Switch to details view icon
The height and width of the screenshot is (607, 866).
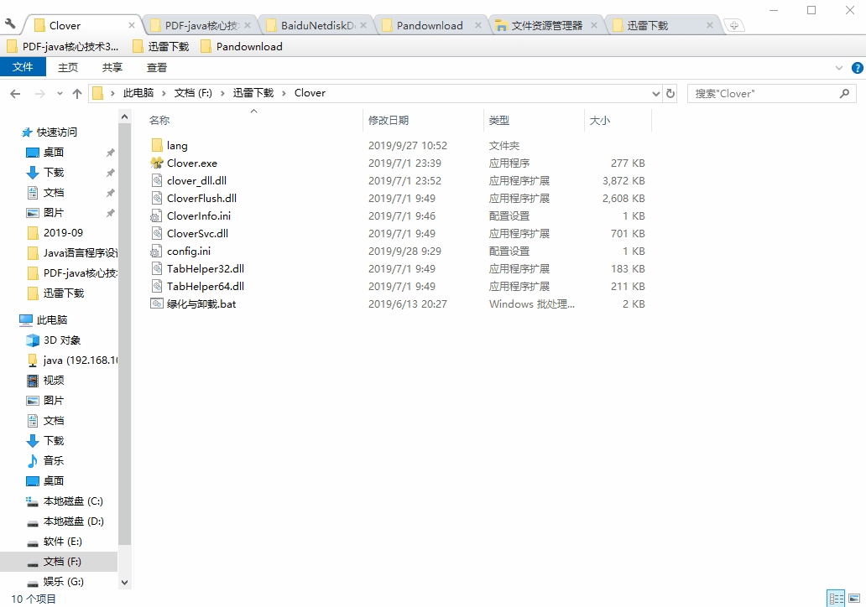pyautogui.click(x=836, y=598)
